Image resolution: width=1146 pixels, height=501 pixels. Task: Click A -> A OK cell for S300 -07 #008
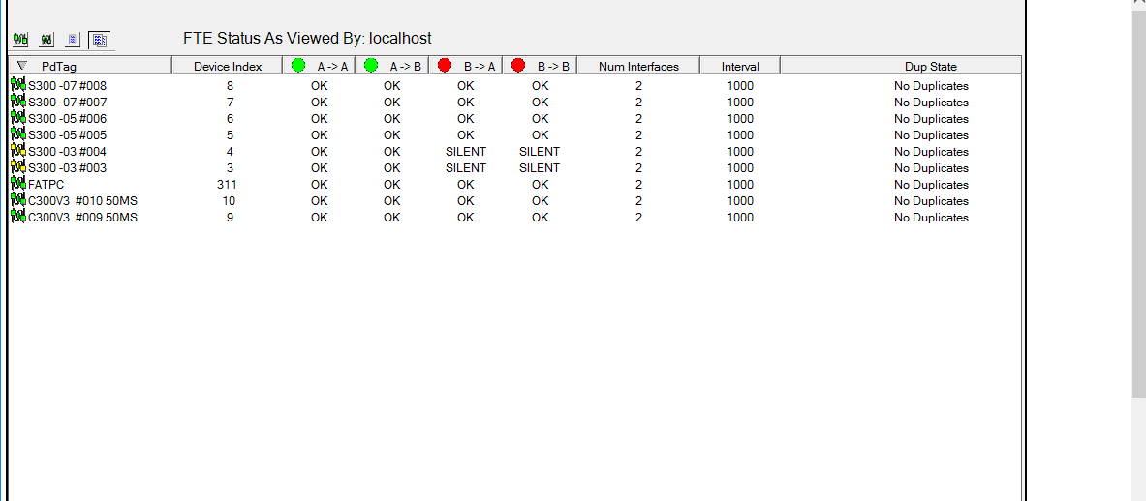[320, 85]
